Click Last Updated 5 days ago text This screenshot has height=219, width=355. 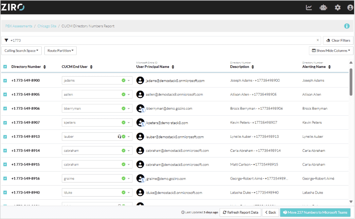pos(199,213)
